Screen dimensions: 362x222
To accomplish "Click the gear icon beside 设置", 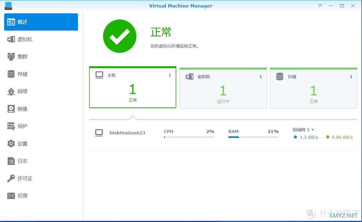I will (11, 144).
